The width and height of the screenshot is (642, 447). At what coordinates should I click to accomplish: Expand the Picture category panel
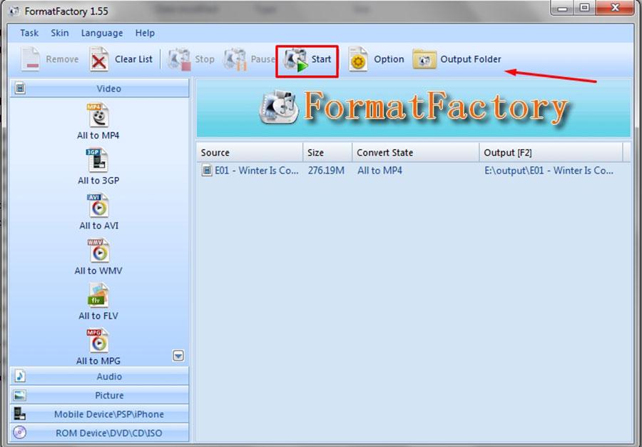tap(99, 395)
